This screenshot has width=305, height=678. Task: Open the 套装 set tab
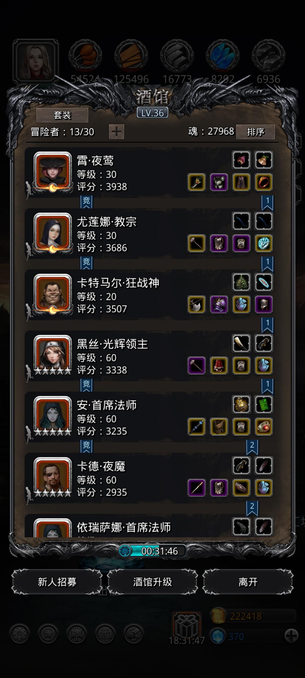(62, 115)
